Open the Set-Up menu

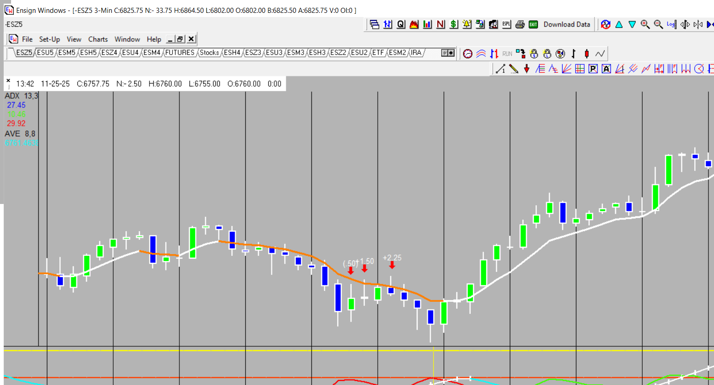[x=49, y=39]
